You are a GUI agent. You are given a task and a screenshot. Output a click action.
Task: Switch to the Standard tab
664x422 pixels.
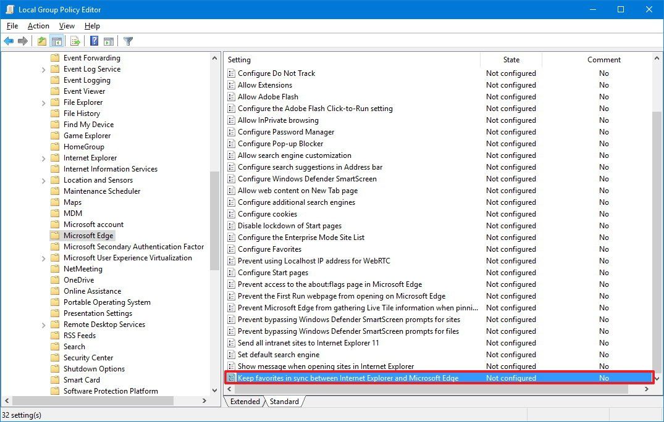(x=284, y=401)
